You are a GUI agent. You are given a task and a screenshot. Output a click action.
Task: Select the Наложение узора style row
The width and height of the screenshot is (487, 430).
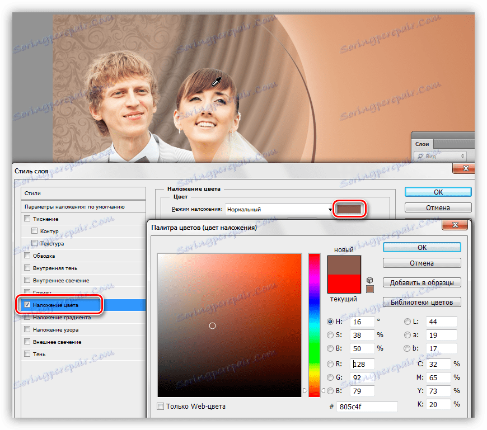[x=83, y=329]
